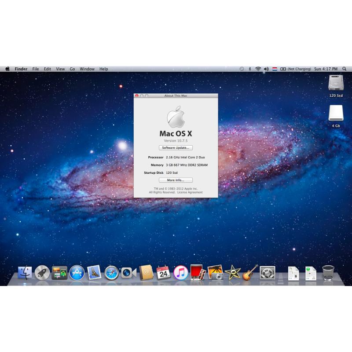Click battery Not Charging status
Image resolution: width=352 pixels, height=352 pixels.
[x=295, y=69]
